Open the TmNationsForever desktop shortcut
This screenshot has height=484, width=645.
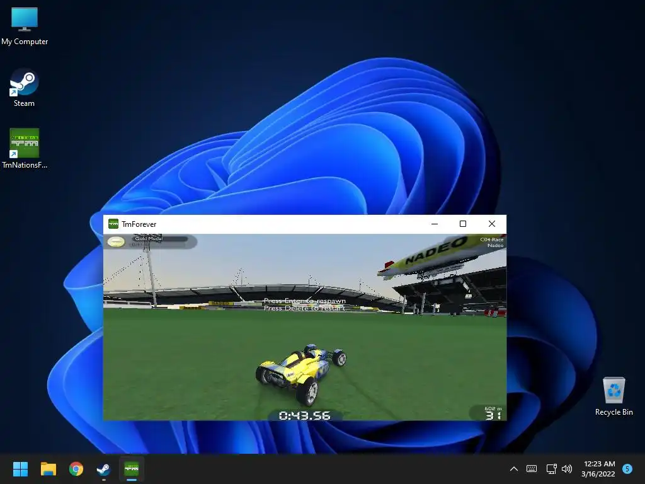point(25,149)
